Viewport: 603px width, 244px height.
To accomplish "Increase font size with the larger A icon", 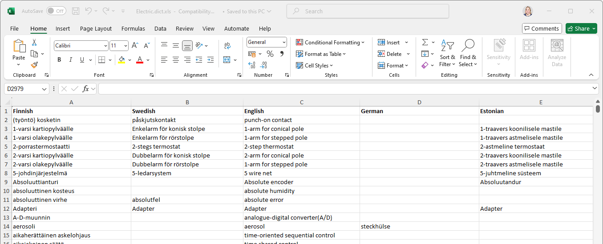I will click(135, 45).
